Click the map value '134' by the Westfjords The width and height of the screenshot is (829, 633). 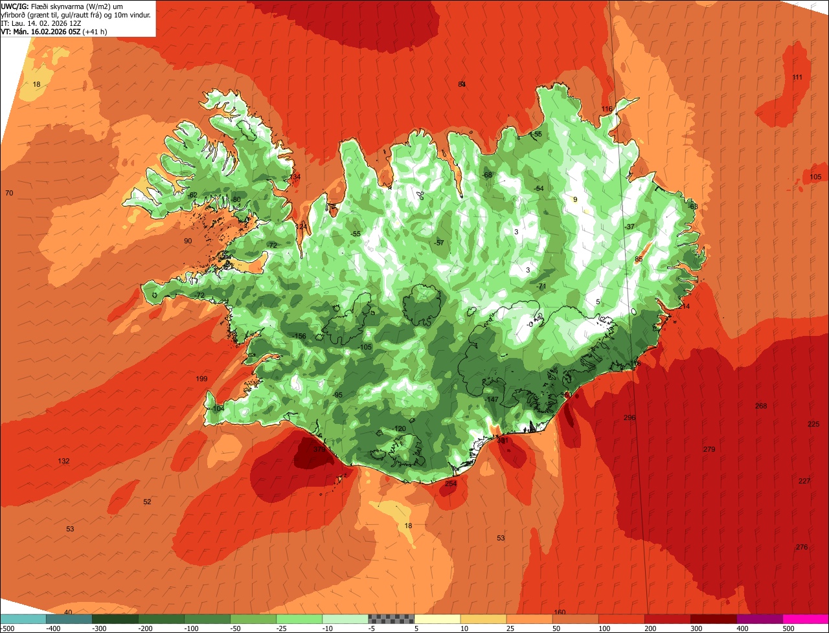pyautogui.click(x=295, y=177)
